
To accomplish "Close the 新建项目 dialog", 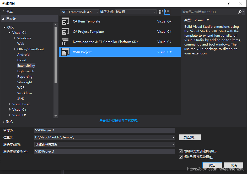I will click(x=240, y=3).
